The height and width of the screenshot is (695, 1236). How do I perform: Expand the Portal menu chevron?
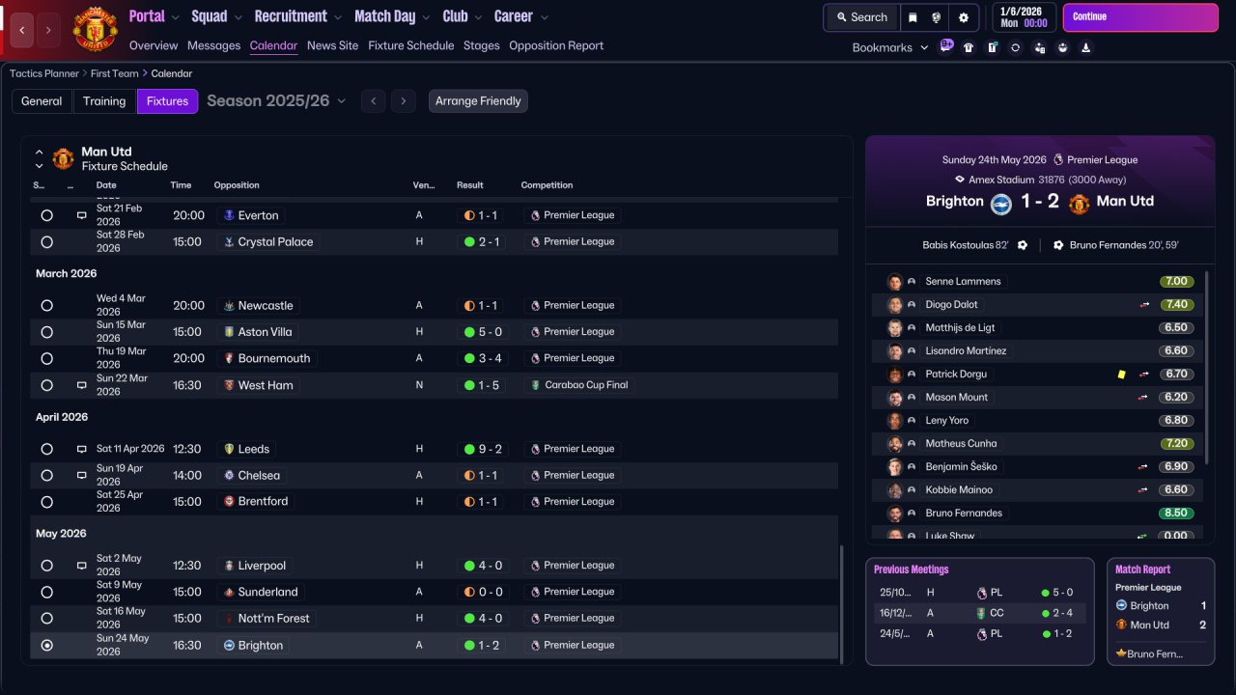[175, 17]
